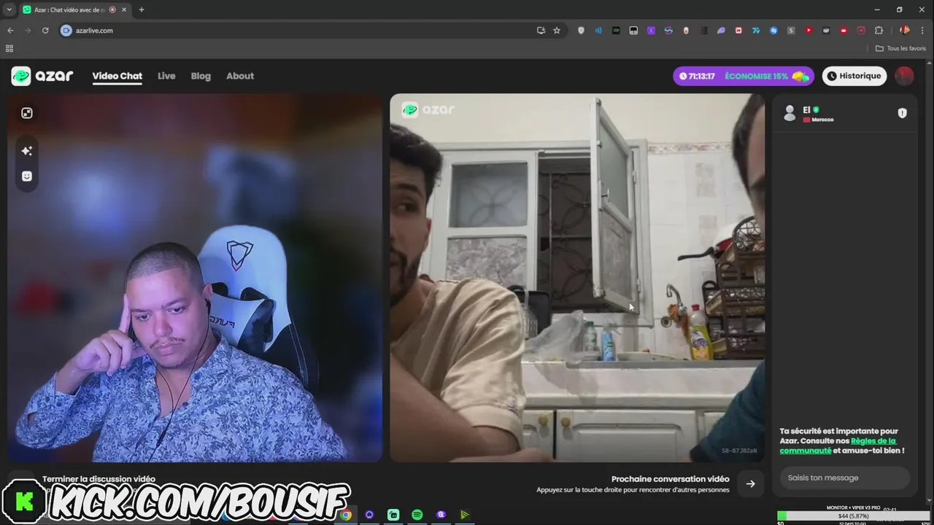Open the sparkle effects tool
This screenshot has width=934, height=525.
(x=27, y=151)
